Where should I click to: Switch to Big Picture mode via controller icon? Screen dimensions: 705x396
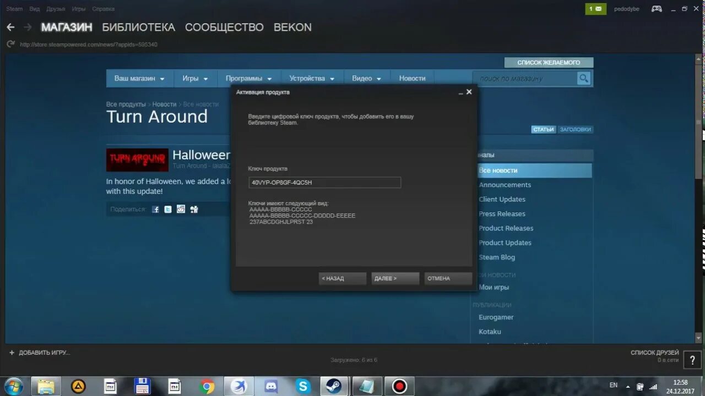[x=657, y=9]
